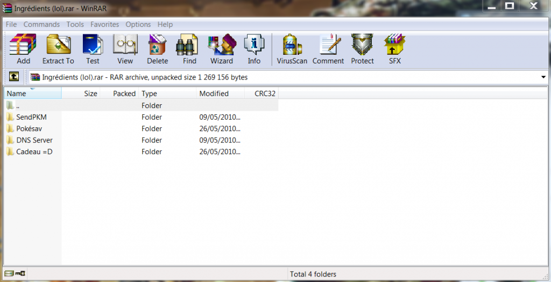
Task: Sort by the Packed column header
Action: click(x=119, y=93)
